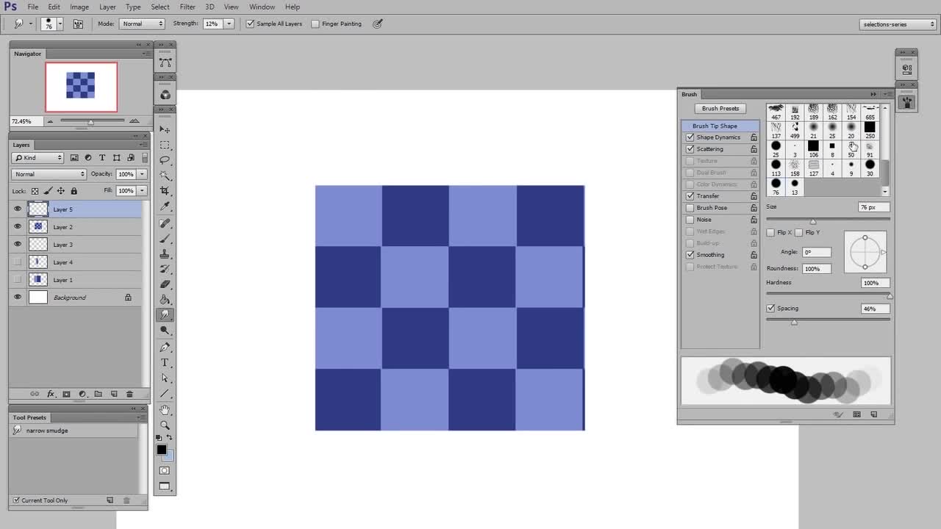Image resolution: width=941 pixels, height=529 pixels.
Task: Open the layer Kind filter dropdown
Action: click(x=38, y=158)
